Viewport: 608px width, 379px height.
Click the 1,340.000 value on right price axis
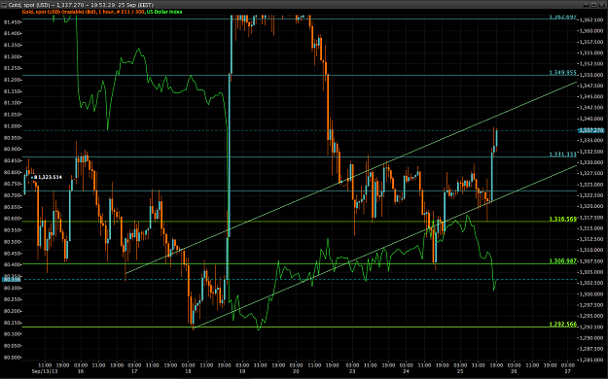tap(592, 119)
